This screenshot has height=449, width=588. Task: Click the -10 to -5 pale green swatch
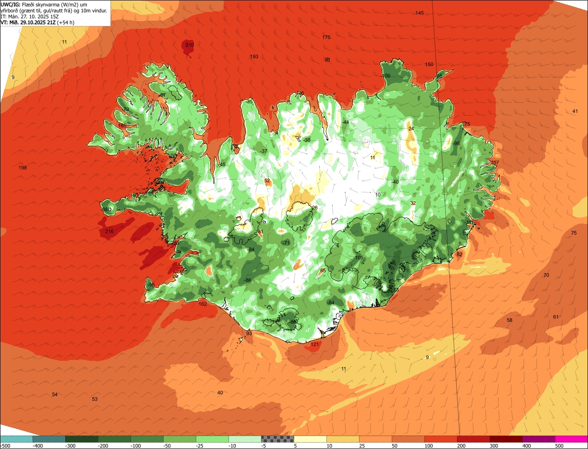[x=245, y=439]
